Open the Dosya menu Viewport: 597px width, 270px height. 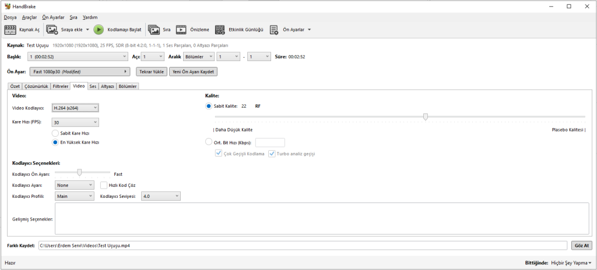point(10,17)
